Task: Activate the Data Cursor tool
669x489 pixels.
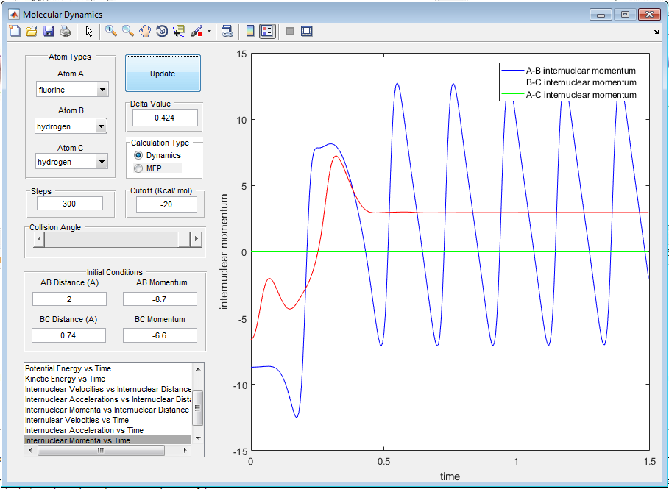Action: coord(179,31)
